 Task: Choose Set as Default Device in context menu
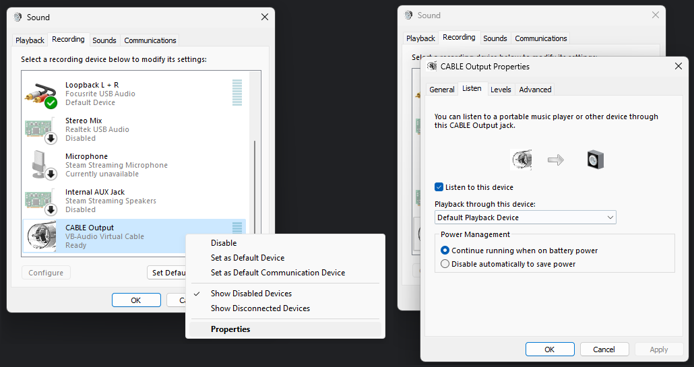pyautogui.click(x=285, y=258)
